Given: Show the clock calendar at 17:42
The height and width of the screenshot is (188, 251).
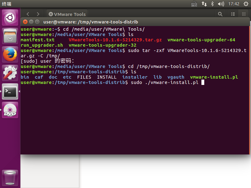Looking at the screenshot, I should point(234,4).
